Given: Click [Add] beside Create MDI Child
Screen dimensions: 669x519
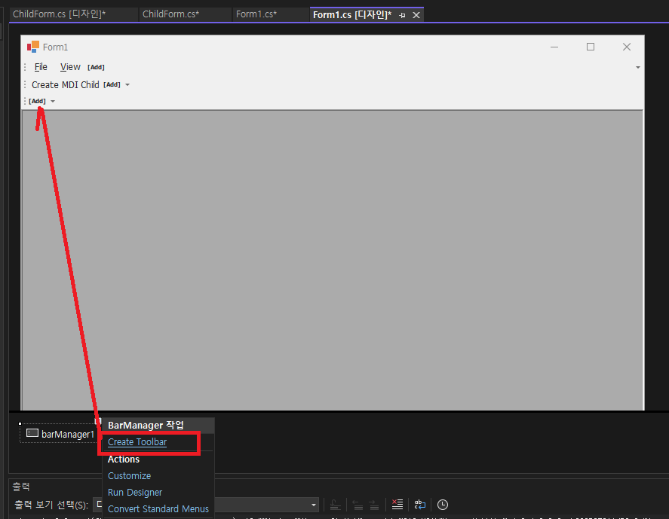Looking at the screenshot, I should pyautogui.click(x=112, y=85).
